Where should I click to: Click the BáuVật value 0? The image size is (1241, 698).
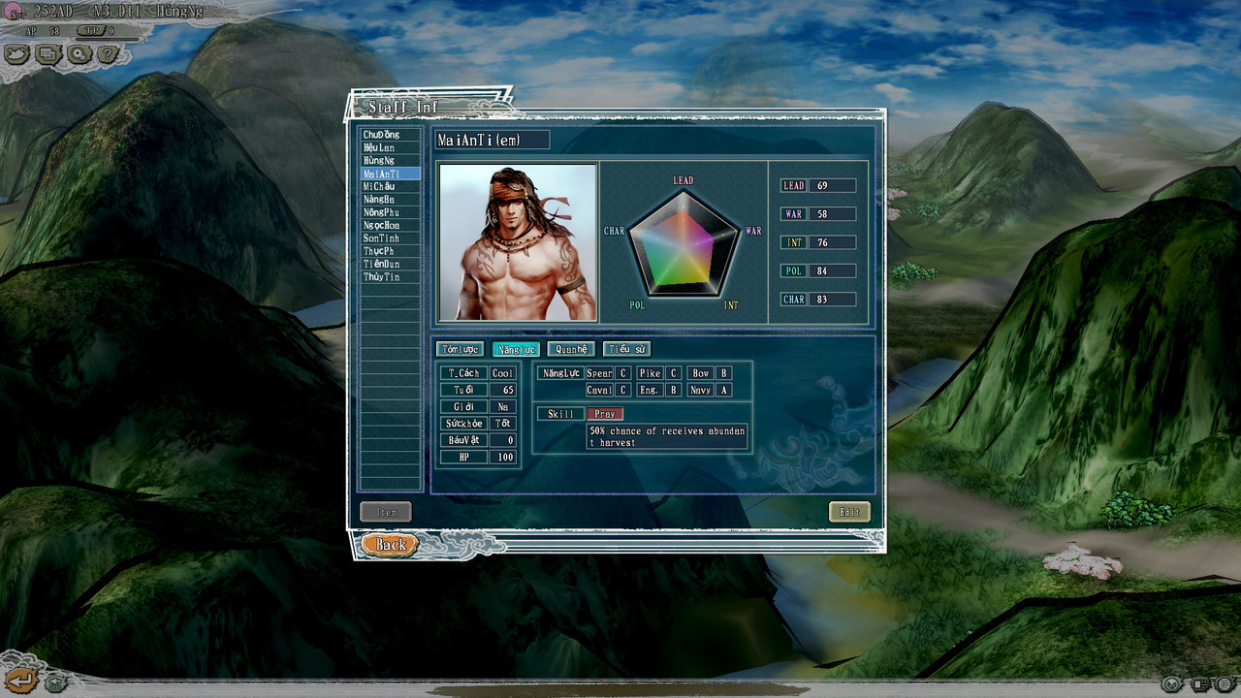click(502, 440)
